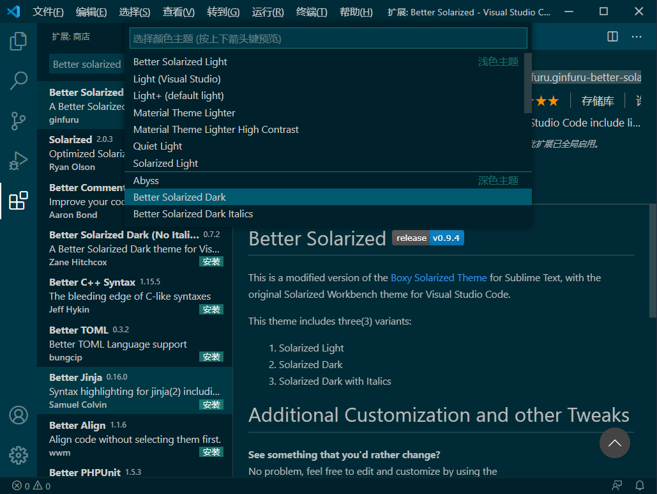Image resolution: width=657 pixels, height=494 pixels.
Task: Open the 选择(S) menu
Action: [x=135, y=12]
